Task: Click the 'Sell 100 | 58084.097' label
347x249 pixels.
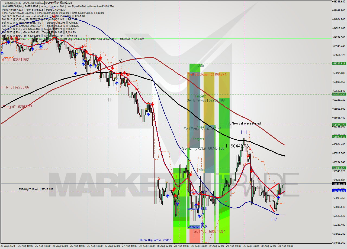Action: tap(209, 231)
